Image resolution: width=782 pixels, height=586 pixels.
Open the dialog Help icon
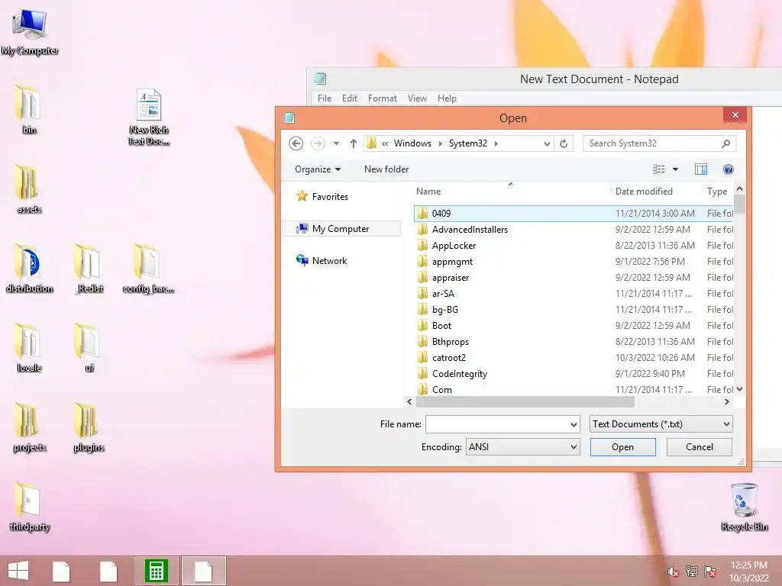click(728, 169)
